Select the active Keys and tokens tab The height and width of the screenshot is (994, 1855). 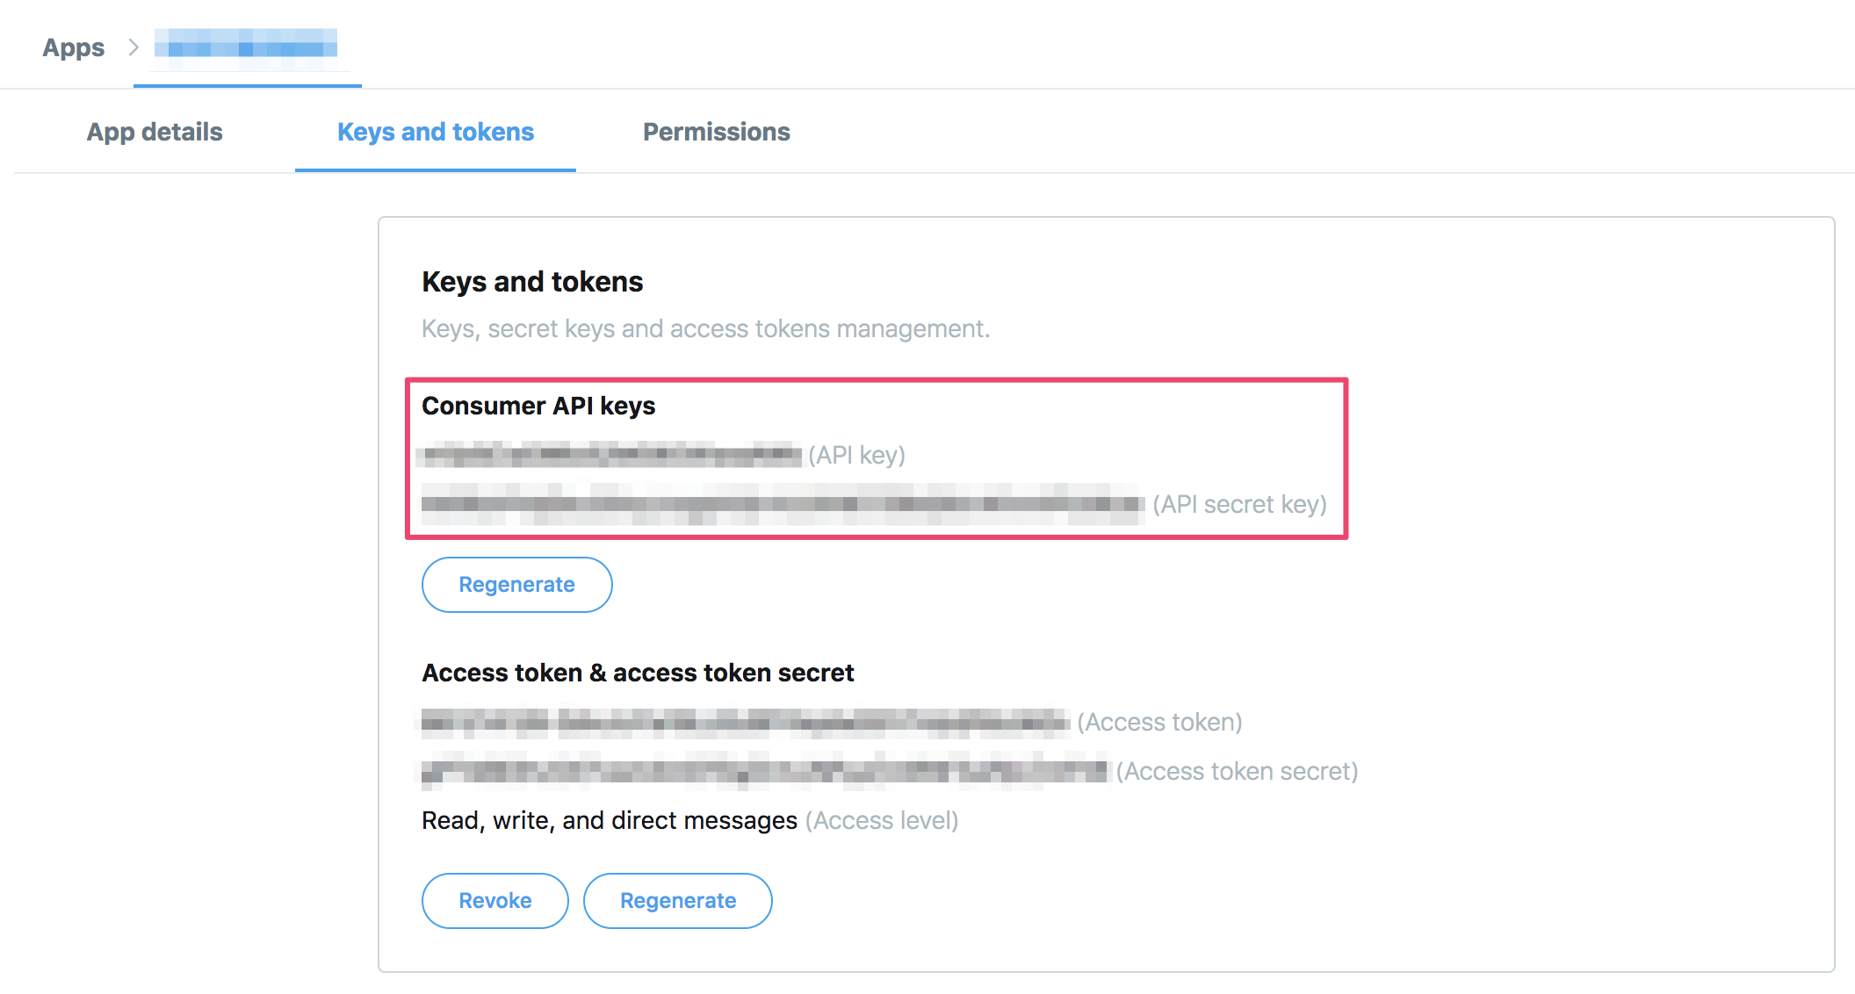click(x=435, y=132)
